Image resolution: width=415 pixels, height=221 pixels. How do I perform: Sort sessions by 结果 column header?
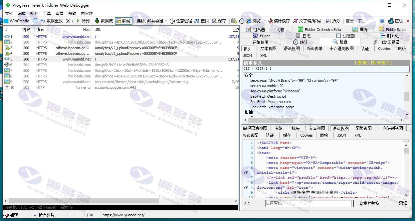point(26,30)
